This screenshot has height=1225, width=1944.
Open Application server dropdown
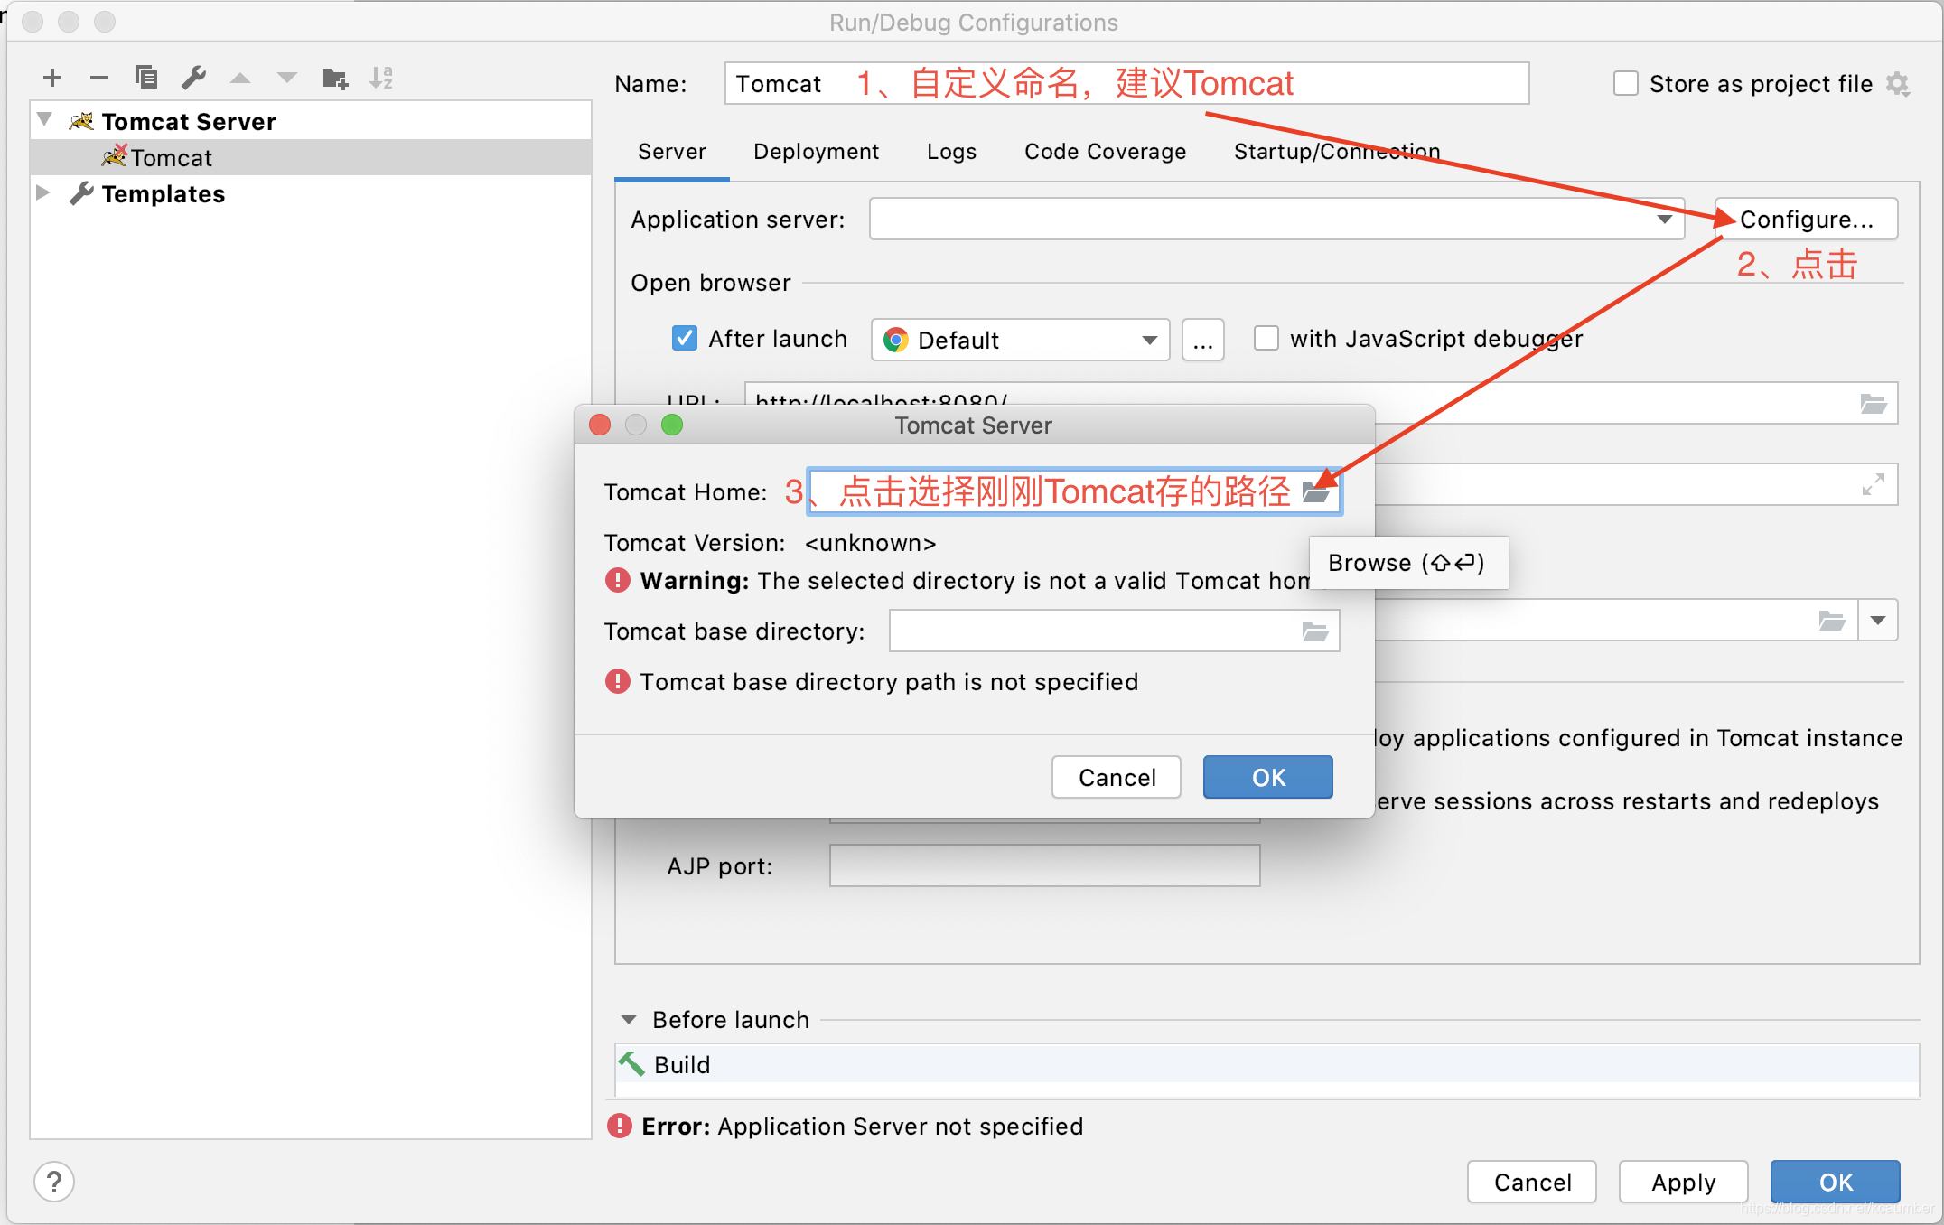[x=1276, y=219]
